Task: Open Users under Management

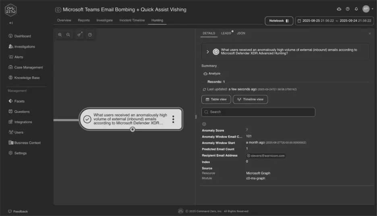Action: coord(16,132)
